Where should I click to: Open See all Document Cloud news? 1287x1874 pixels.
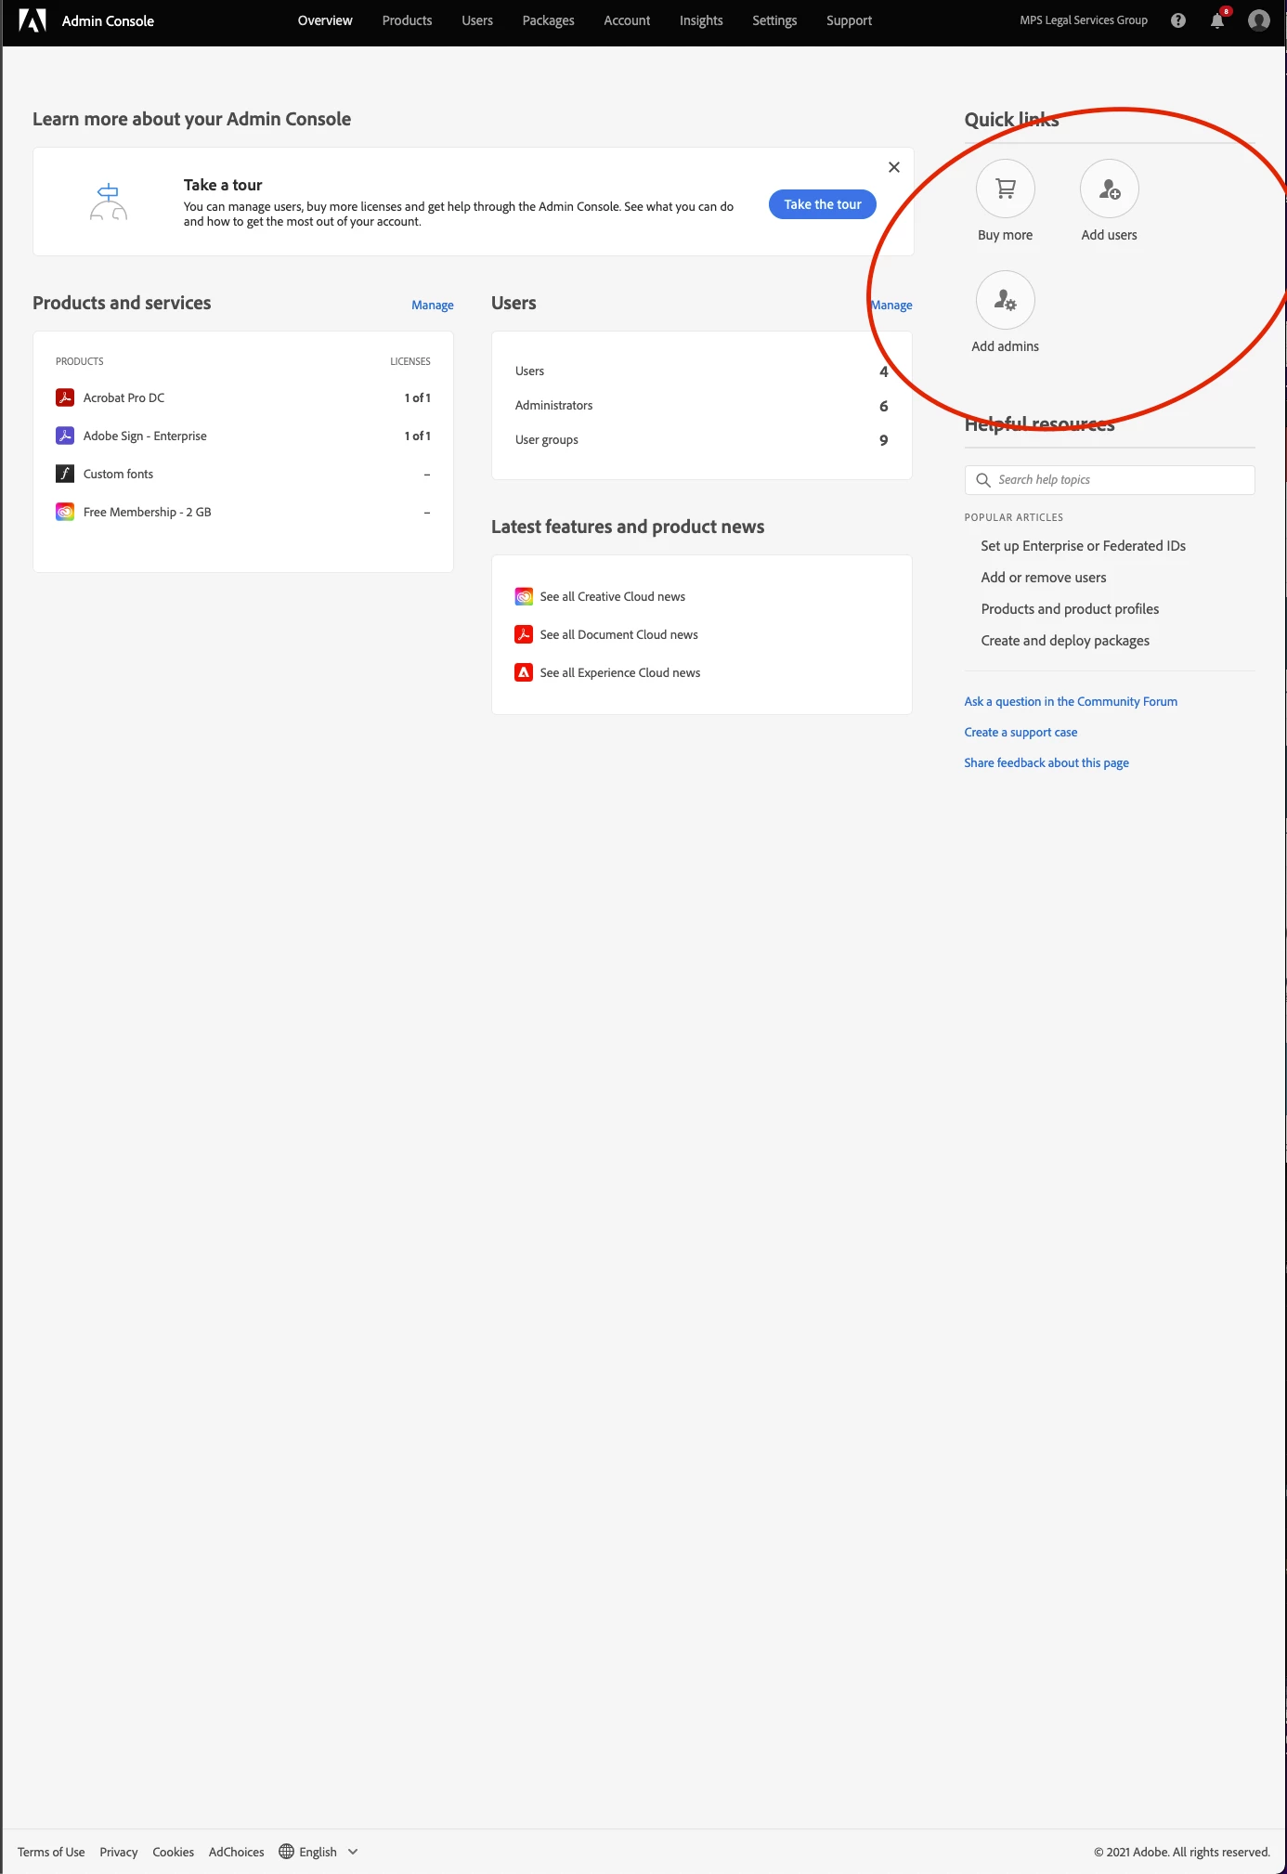pyautogui.click(x=618, y=634)
